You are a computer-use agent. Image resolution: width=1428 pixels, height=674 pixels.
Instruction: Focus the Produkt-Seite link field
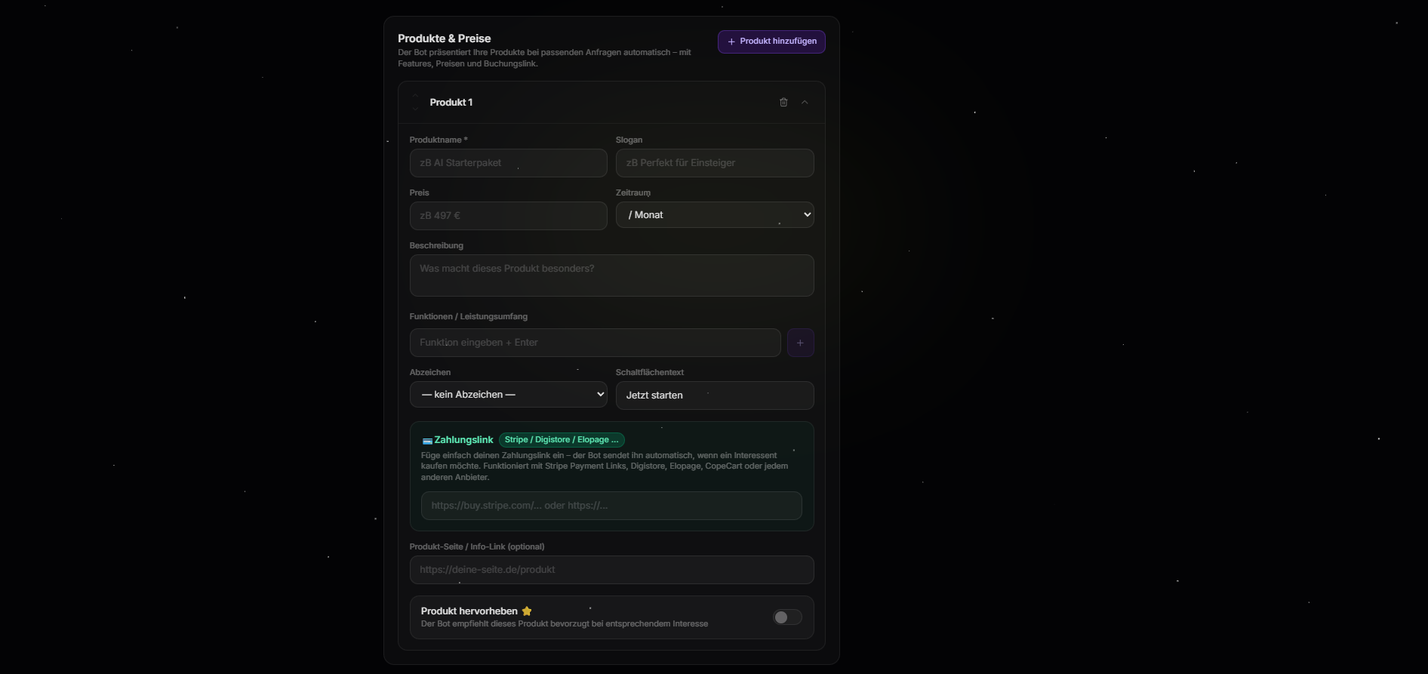click(611, 570)
